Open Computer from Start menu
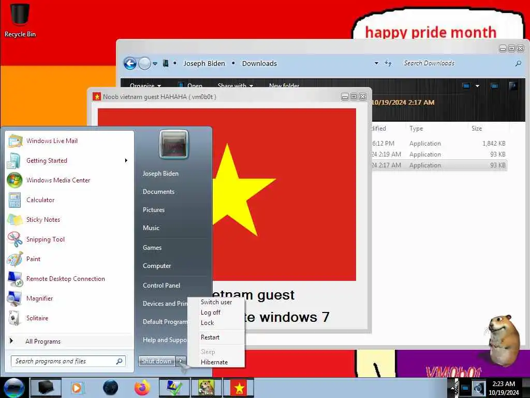Screen dimensions: 530x398 (157, 266)
